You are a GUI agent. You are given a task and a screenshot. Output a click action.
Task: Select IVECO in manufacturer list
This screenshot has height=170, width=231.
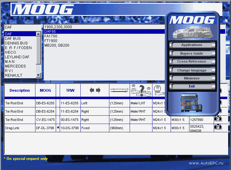tap(20, 52)
